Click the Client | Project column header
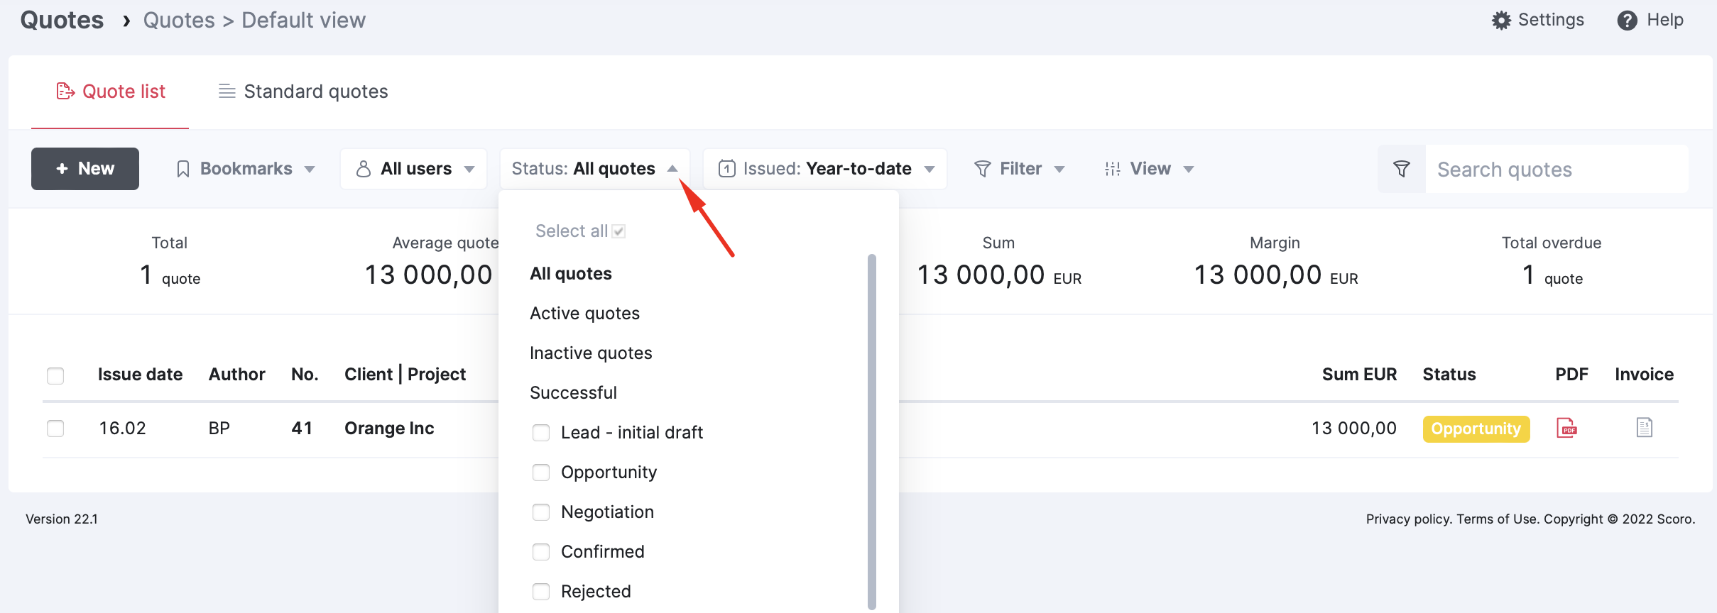 [405, 375]
